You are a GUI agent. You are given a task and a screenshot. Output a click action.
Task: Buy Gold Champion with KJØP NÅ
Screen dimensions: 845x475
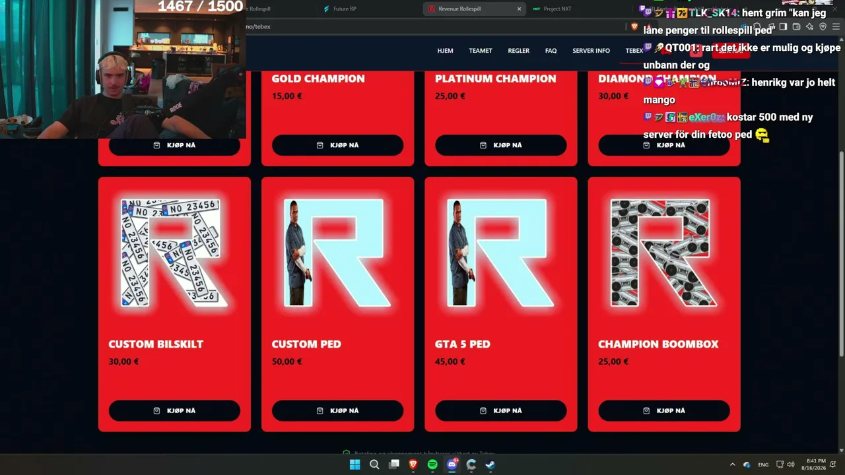(337, 145)
